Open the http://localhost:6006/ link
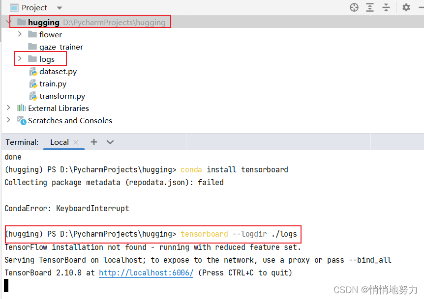Viewport: 424px width, 299px height. (x=146, y=273)
